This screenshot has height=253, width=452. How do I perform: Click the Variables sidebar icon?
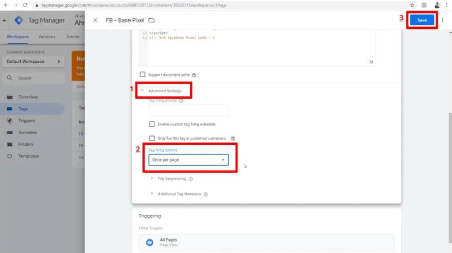(x=10, y=132)
